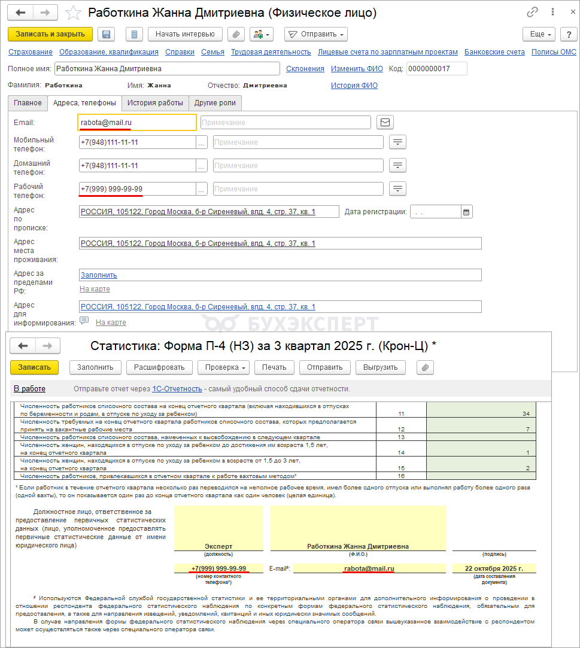Close the Работкина Жанна Дмитриевна form

573,12
